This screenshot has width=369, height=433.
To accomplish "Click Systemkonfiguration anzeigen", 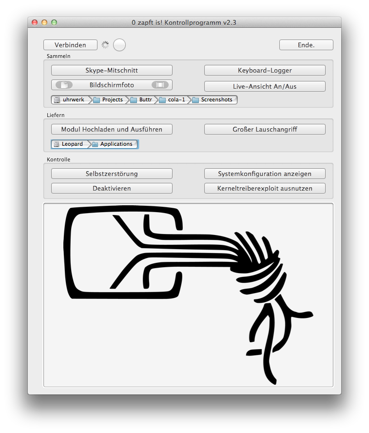I will [x=265, y=174].
